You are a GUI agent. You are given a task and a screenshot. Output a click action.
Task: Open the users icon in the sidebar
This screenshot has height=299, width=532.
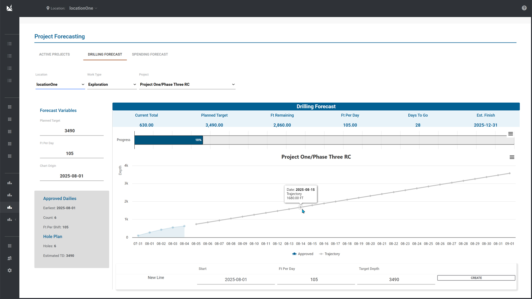10,258
